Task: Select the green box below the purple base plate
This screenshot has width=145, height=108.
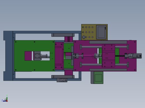Action: [98, 78]
